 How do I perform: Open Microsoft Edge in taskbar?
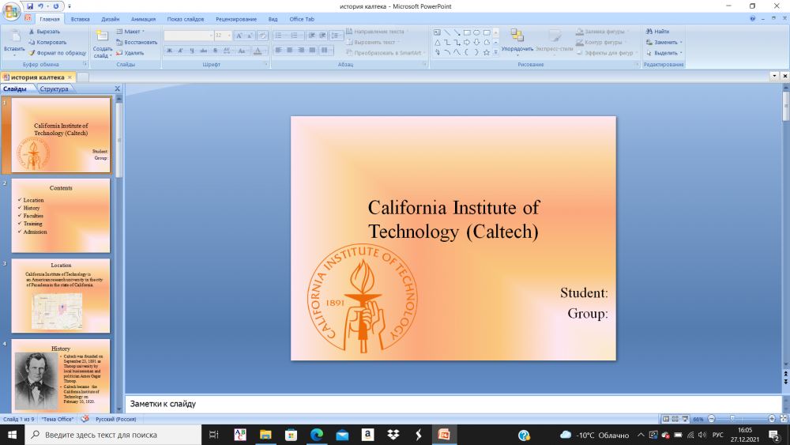click(x=317, y=435)
